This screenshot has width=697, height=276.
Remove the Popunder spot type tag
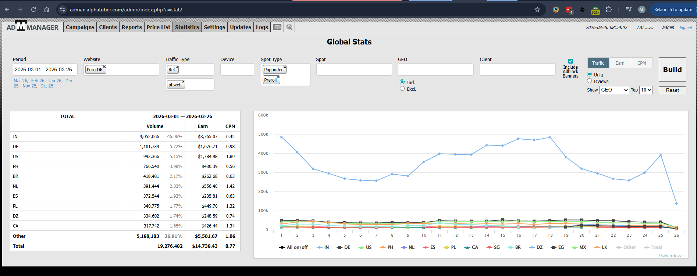[285, 67]
